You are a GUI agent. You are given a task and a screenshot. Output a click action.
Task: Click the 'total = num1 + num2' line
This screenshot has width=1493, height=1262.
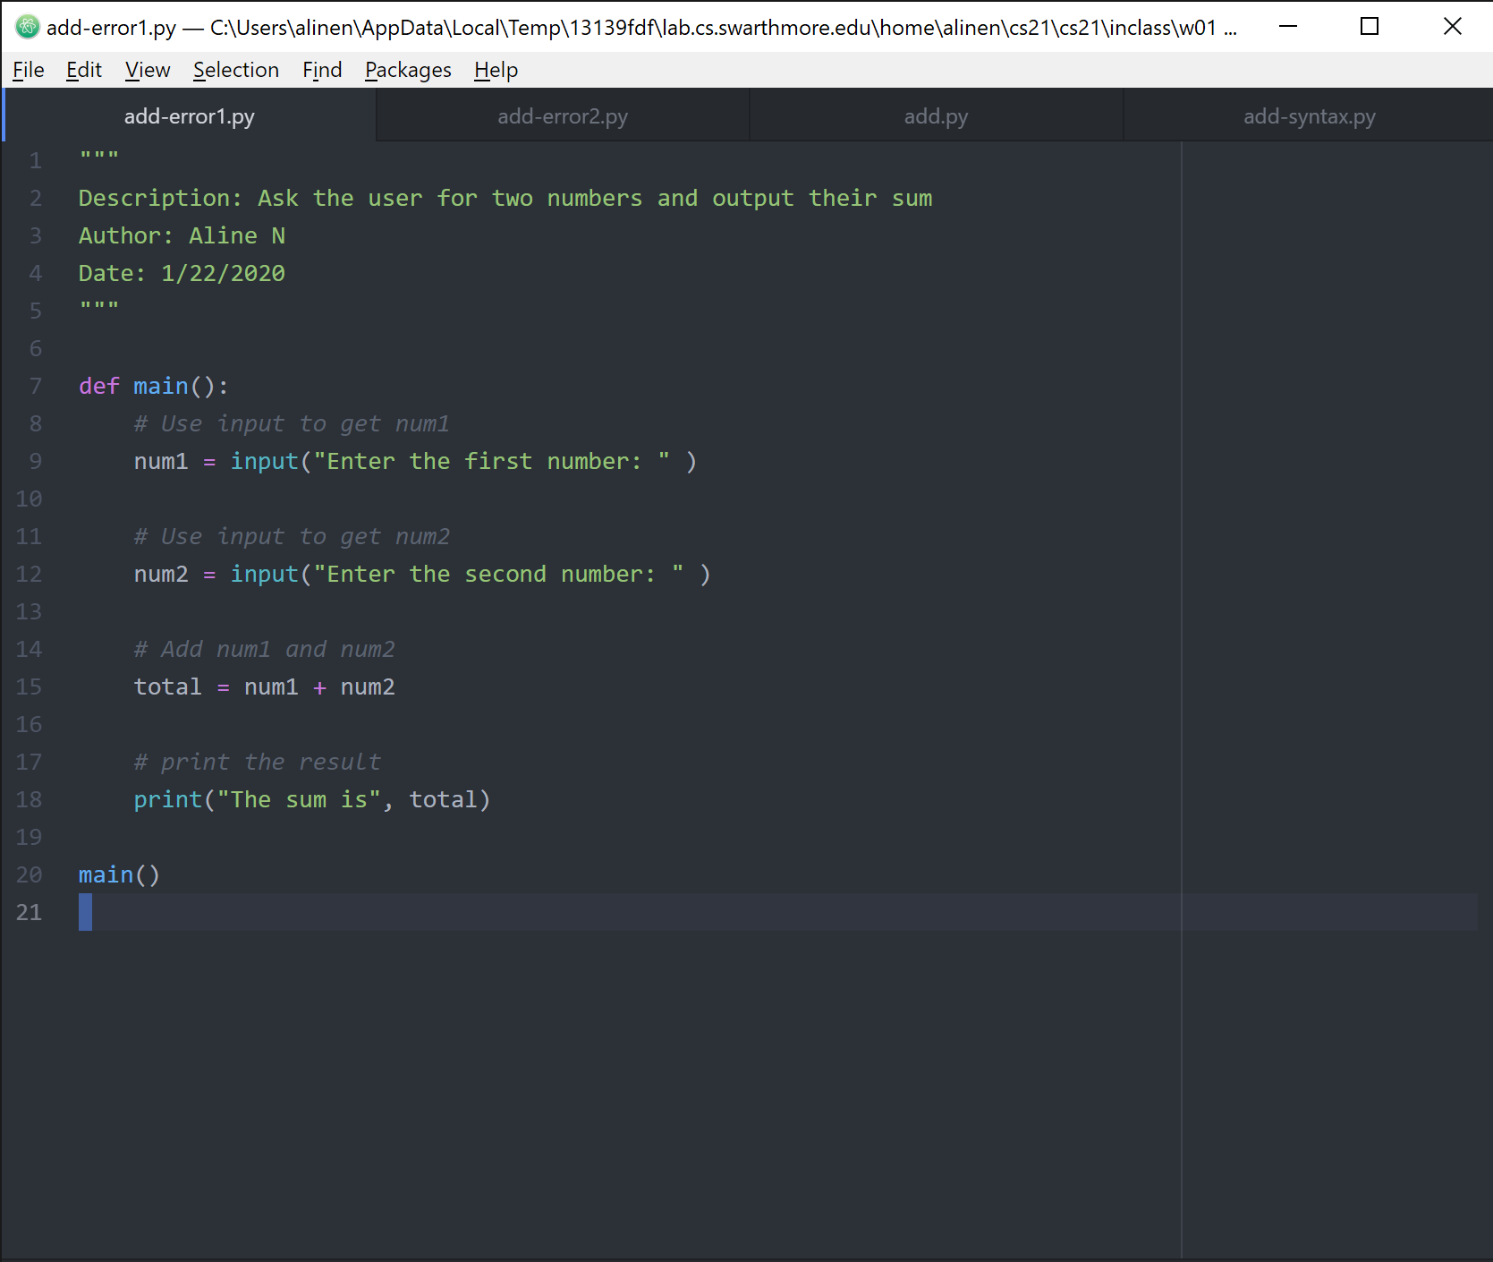click(264, 686)
